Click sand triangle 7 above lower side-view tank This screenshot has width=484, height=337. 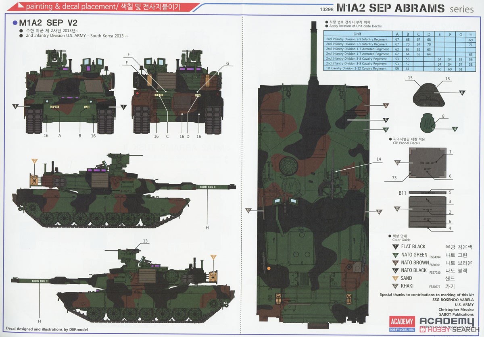pyautogui.click(x=214, y=257)
